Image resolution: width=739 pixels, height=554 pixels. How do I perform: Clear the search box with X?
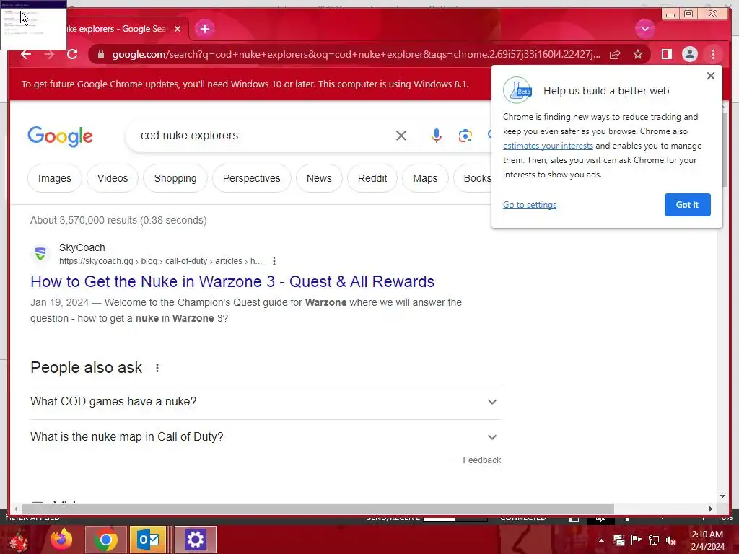tap(401, 136)
